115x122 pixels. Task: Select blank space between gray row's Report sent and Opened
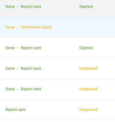pyautogui.click(x=60, y=7)
